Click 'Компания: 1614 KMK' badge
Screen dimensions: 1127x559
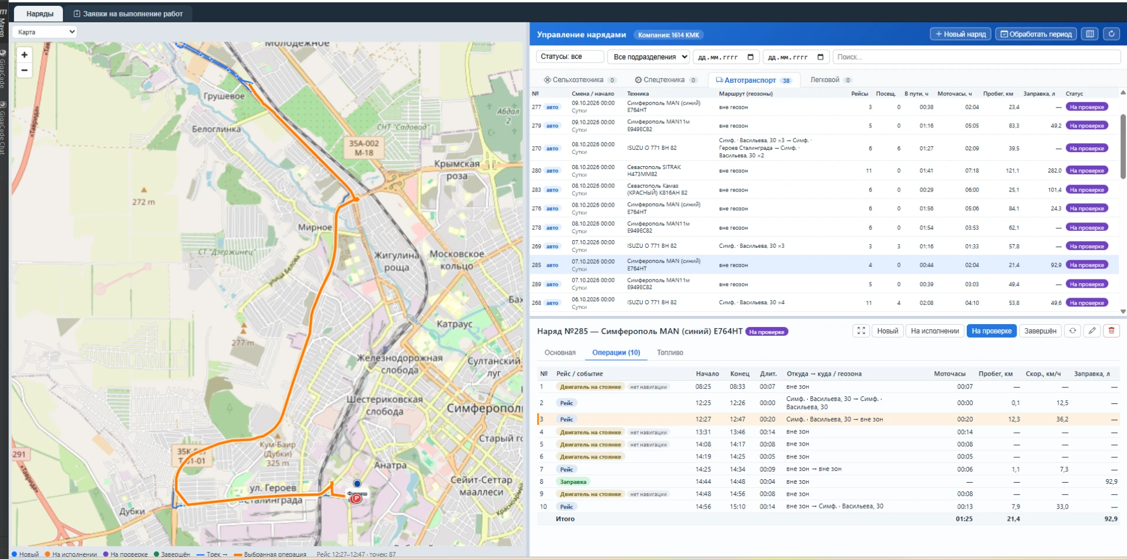pyautogui.click(x=669, y=35)
